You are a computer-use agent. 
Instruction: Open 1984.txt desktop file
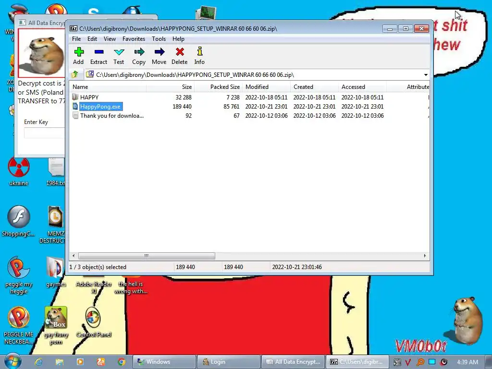[x=56, y=172]
